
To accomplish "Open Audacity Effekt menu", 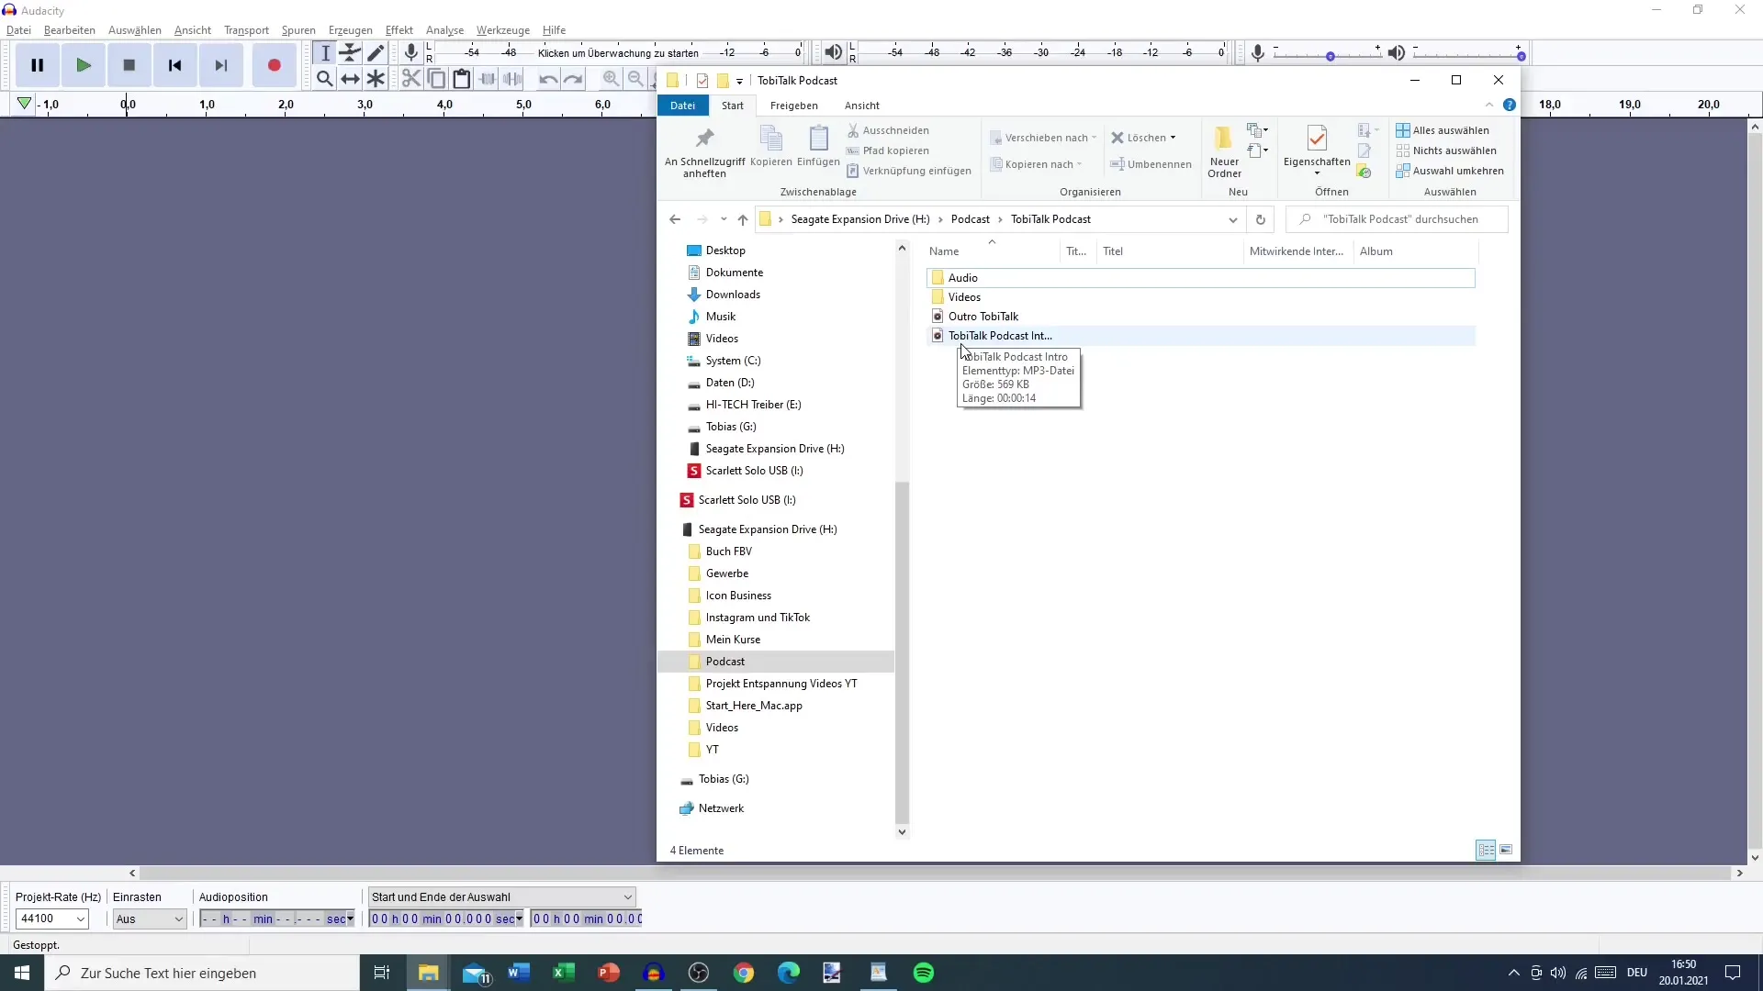I will (399, 30).
